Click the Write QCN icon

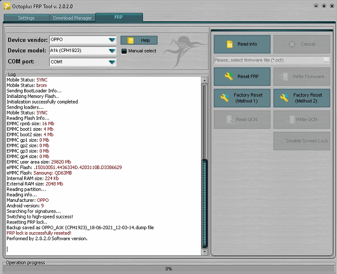pos(290,120)
